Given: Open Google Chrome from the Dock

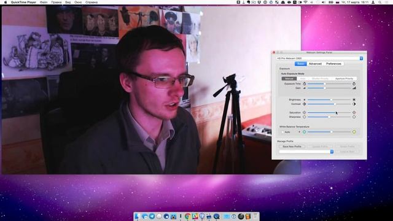Looking at the screenshot, I should pos(187,216).
